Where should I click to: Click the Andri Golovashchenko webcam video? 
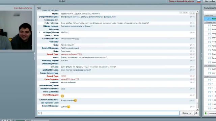tap(16, 30)
